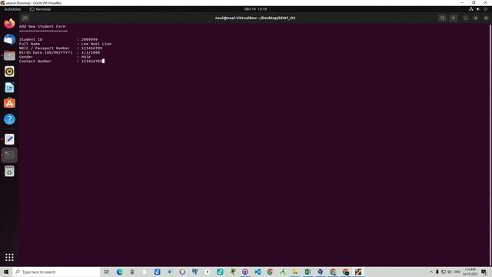Click the Windows Start button

click(x=6, y=272)
